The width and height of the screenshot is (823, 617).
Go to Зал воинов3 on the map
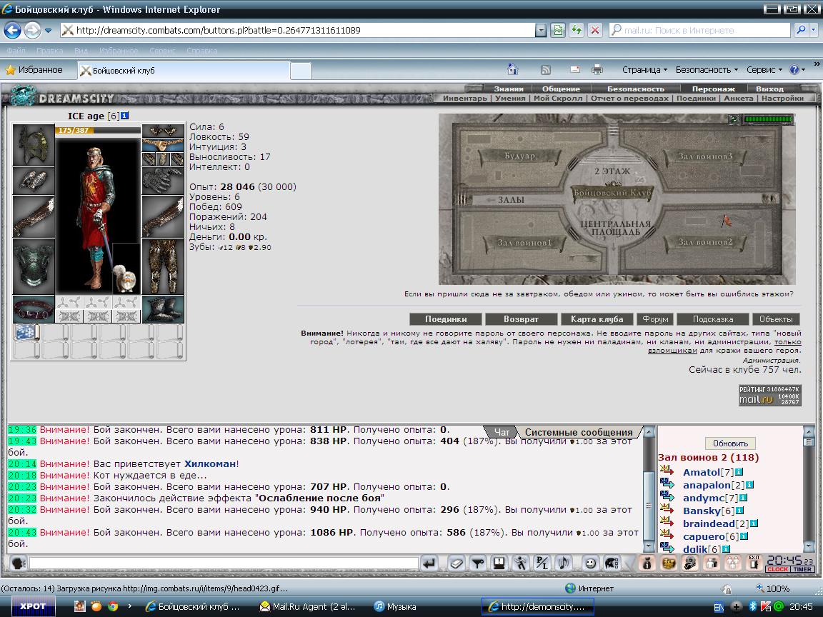(705, 156)
